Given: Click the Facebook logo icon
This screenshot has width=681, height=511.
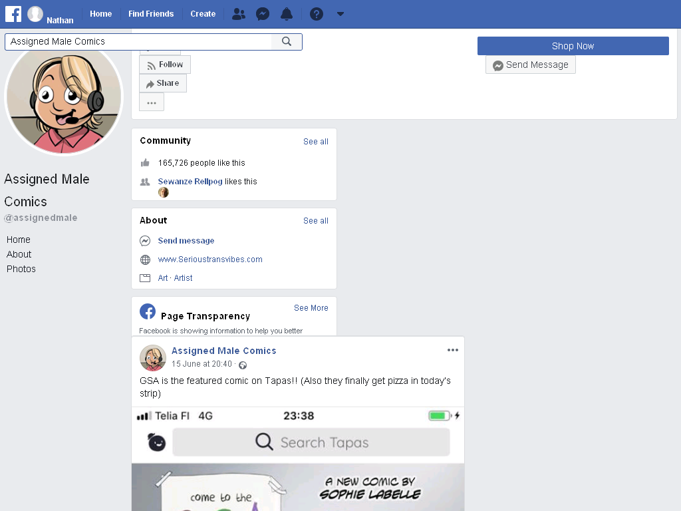Looking at the screenshot, I should tap(13, 14).
